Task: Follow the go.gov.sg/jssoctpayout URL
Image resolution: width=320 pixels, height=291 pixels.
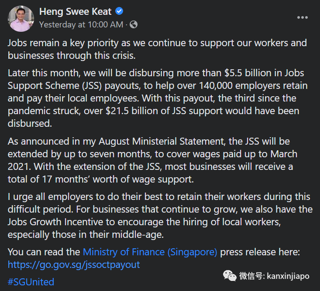Action: click(x=74, y=264)
